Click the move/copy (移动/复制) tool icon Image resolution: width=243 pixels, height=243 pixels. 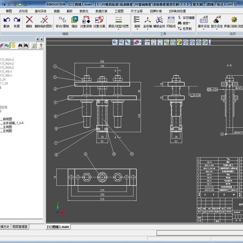click(x=62, y=20)
